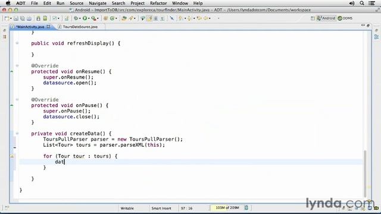Click the onPause override indicator triangle
Image resolution: width=381 pixels, height=214 pixels.
(11, 105)
